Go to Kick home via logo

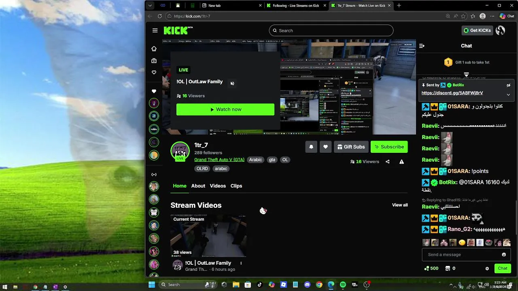pos(178,30)
